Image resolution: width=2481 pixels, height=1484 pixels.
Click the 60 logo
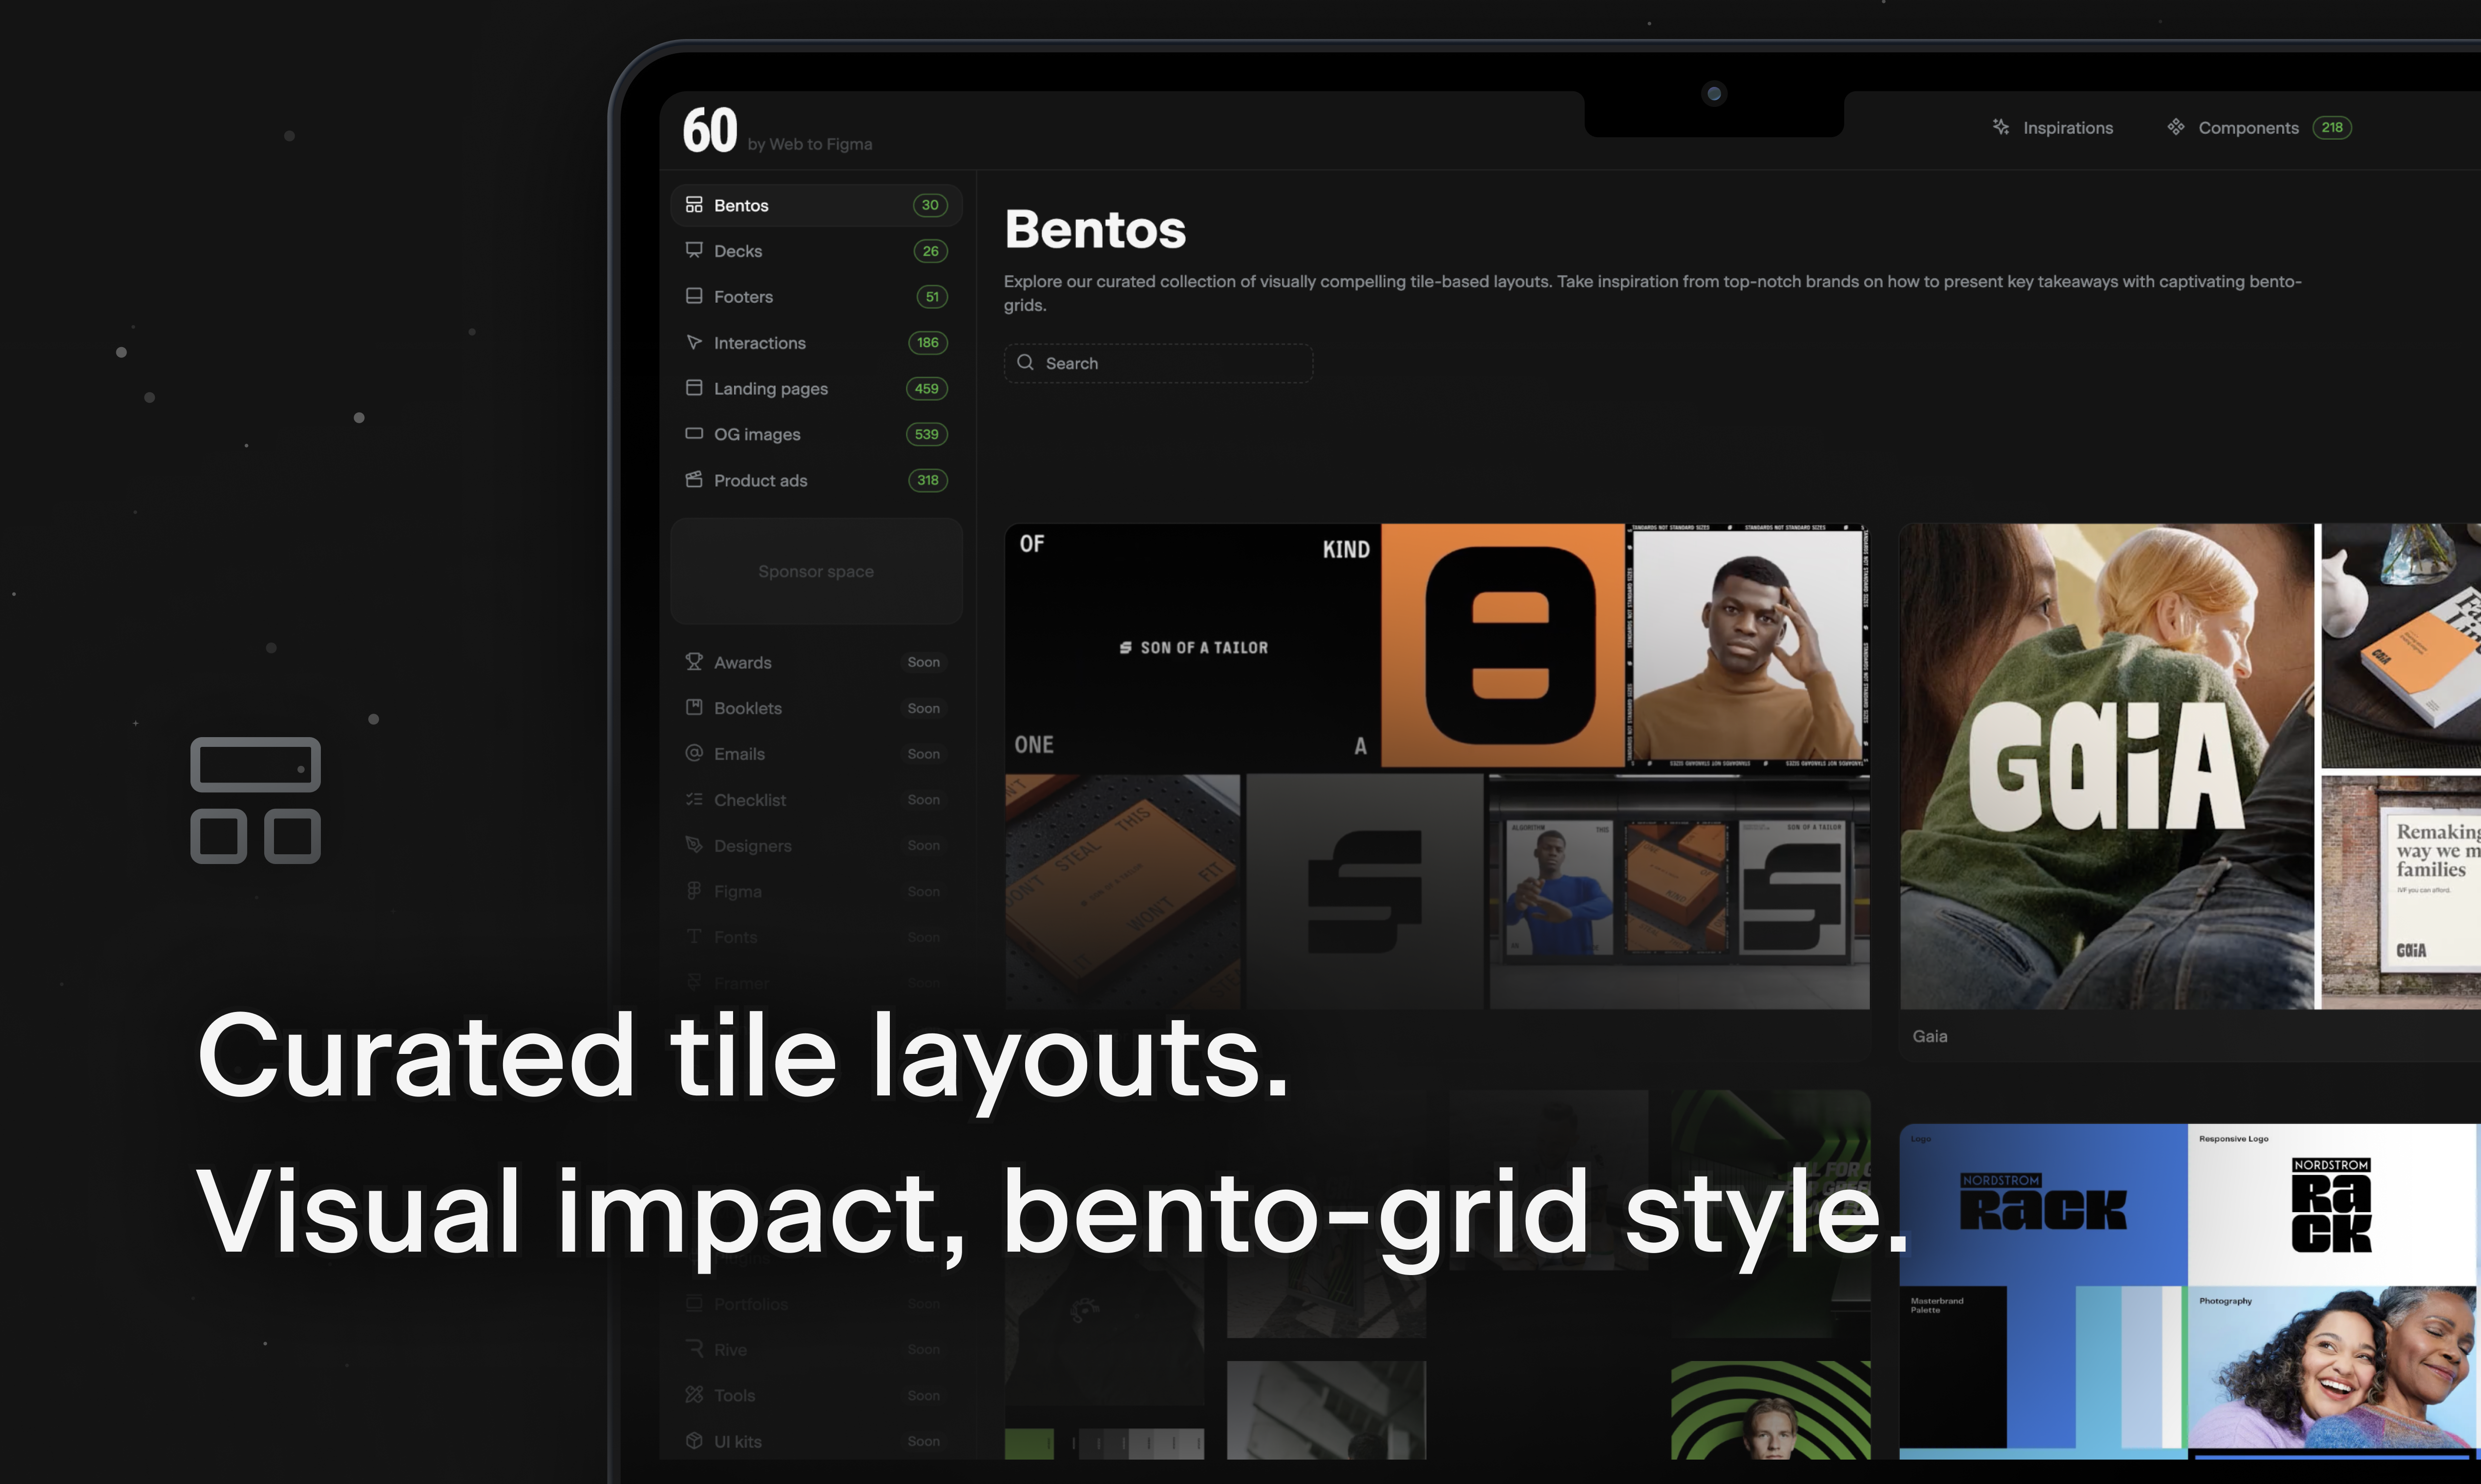click(x=710, y=131)
